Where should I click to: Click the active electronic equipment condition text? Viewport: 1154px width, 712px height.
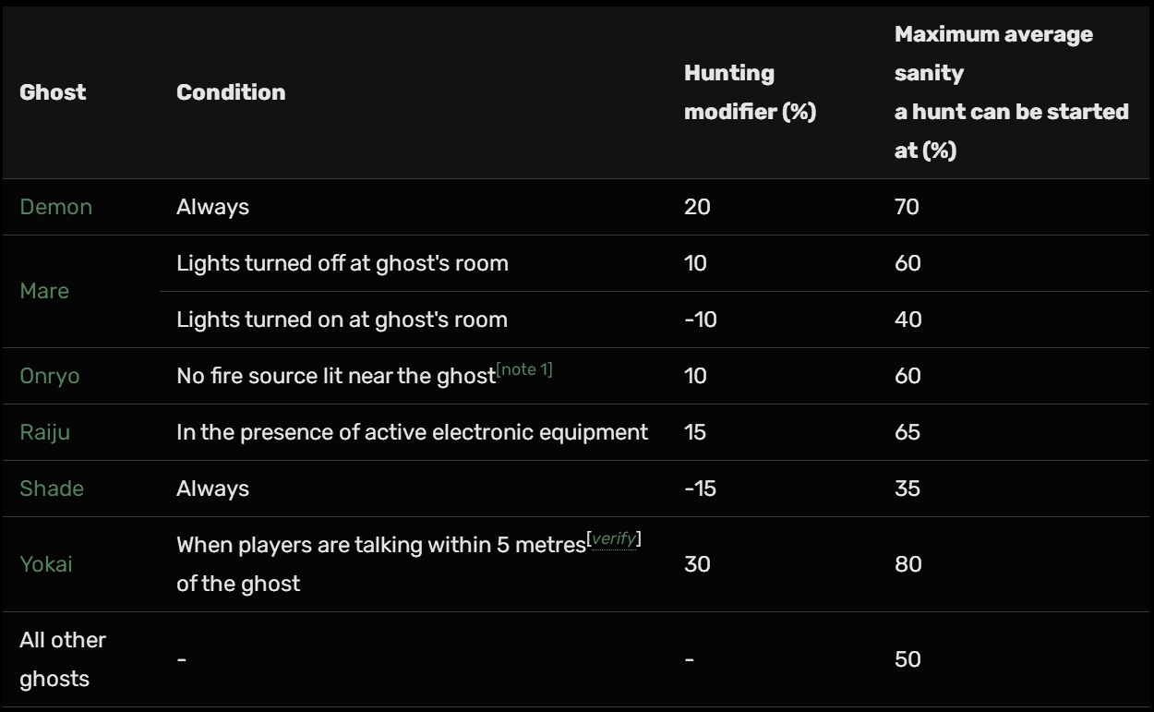[x=412, y=432]
